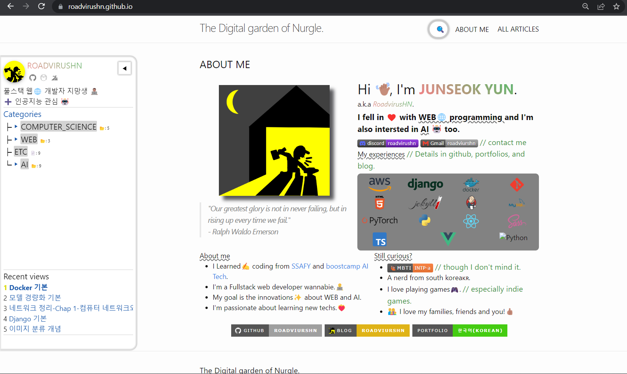Click the mail icon in sidebar profile
This screenshot has height=374, width=627.
[44, 78]
